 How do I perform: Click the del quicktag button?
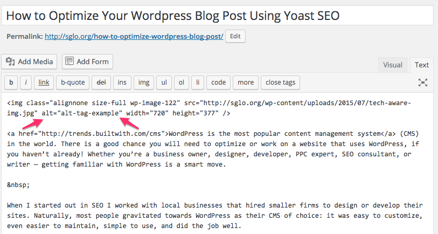click(x=101, y=82)
